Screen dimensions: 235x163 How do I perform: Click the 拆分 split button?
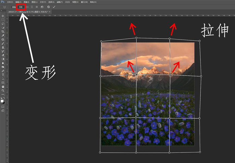pyautogui.click(x=13, y=7)
